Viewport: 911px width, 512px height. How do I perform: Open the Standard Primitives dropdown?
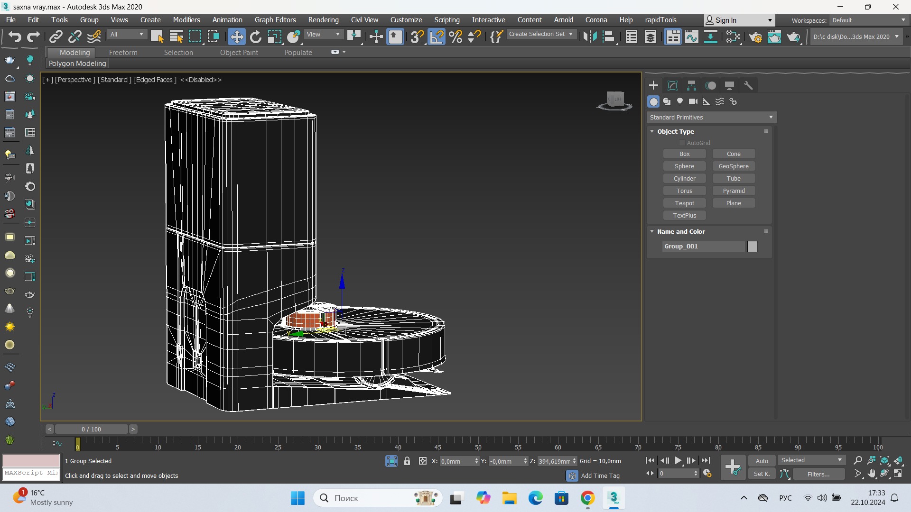pyautogui.click(x=711, y=117)
